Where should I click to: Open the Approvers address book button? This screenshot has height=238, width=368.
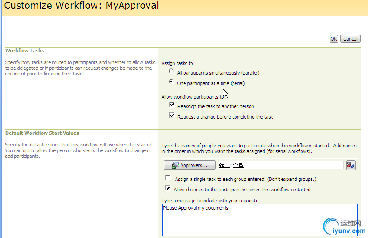(x=190, y=165)
